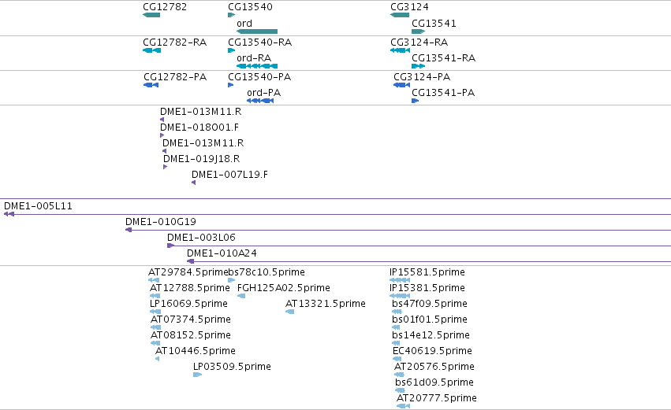Open EST bs14e12.5prime label
Image resolution: width=671 pixels, height=410 pixels.
pyautogui.click(x=431, y=336)
